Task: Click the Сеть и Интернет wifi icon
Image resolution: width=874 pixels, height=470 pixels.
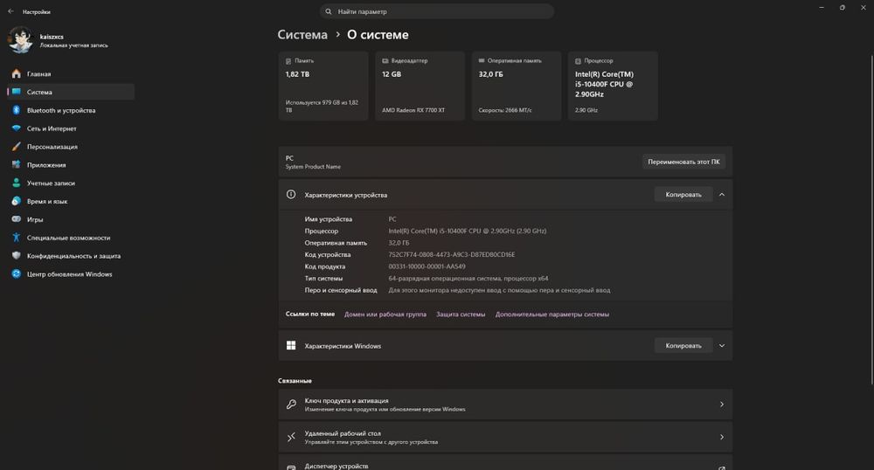Action: coord(16,128)
